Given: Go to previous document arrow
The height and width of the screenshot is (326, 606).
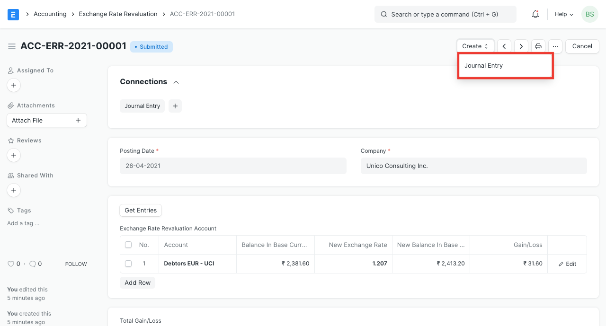Looking at the screenshot, I should pos(504,46).
